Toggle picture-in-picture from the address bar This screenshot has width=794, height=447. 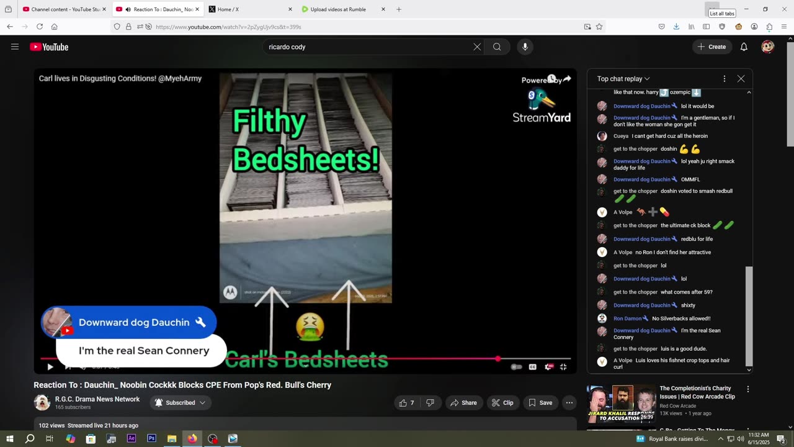587,27
